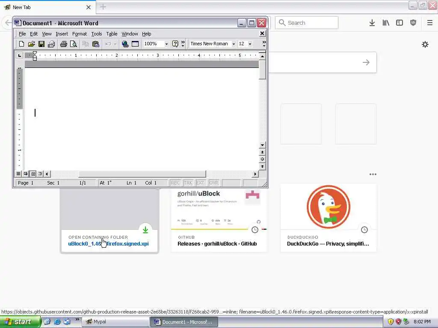The image size is (438, 328).
Task: Click the ruler tab-stop selector
Action: 19,55
